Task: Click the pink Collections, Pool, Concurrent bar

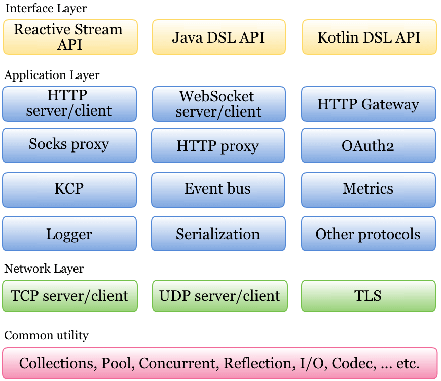Action: click(219, 363)
